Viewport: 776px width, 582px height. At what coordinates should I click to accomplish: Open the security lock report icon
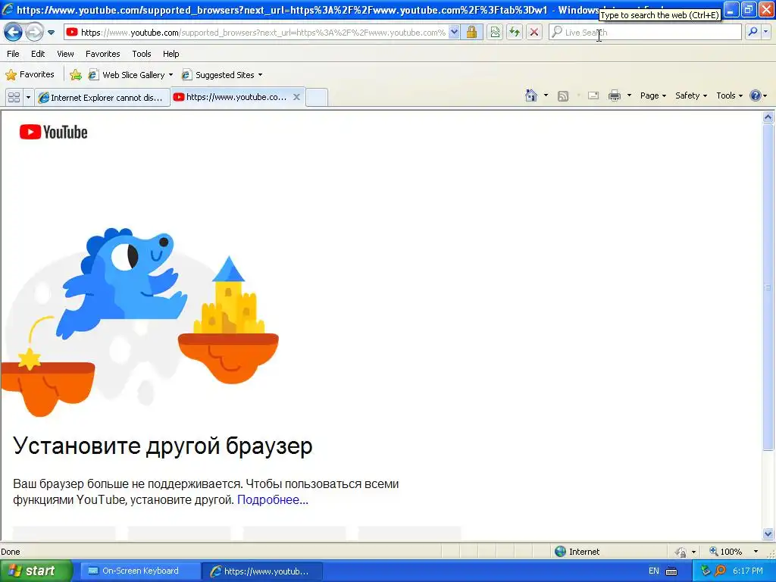(471, 33)
